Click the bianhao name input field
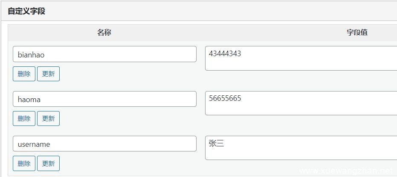This screenshot has width=397, height=177. tap(104, 54)
